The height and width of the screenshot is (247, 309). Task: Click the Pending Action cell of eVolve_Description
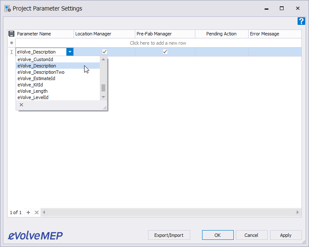221,52
